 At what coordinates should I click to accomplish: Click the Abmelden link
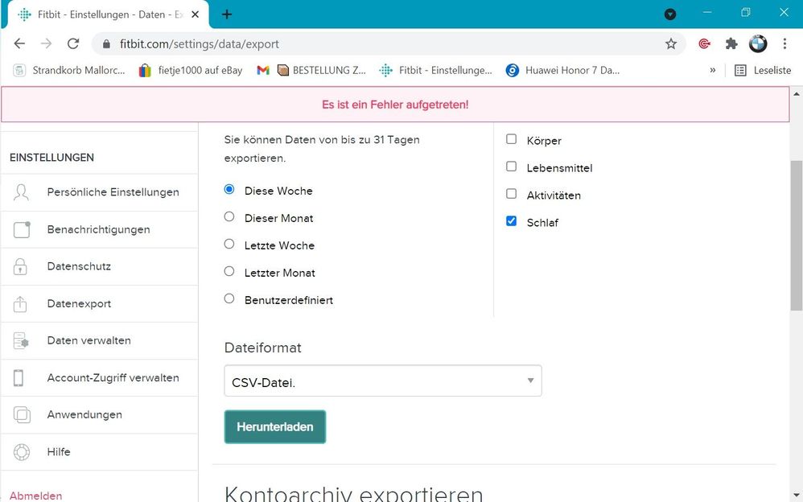[36, 496]
